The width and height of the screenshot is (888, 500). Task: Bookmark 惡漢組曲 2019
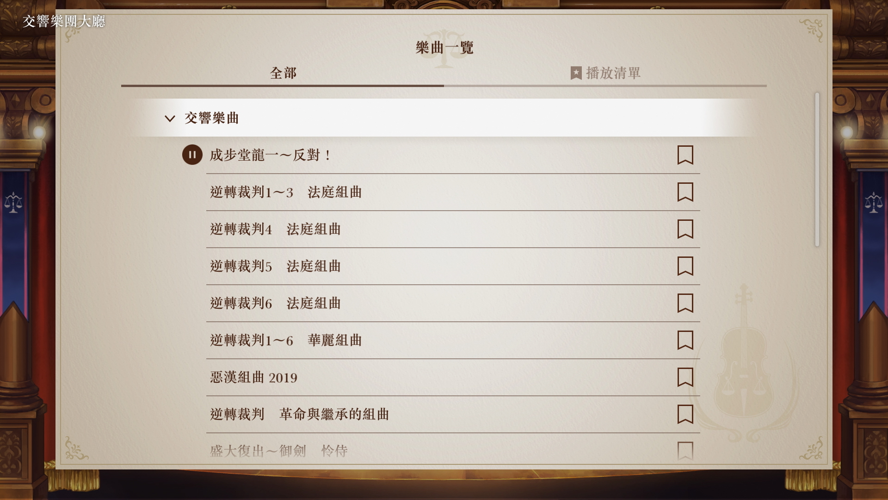pyautogui.click(x=685, y=378)
